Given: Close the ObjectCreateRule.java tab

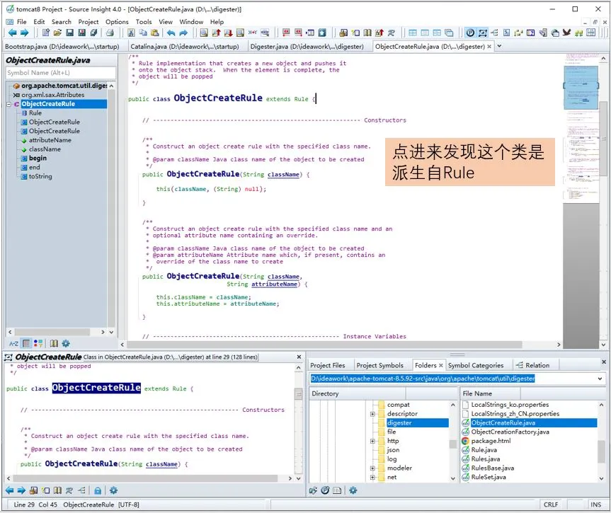Looking at the screenshot, I should click(x=489, y=47).
